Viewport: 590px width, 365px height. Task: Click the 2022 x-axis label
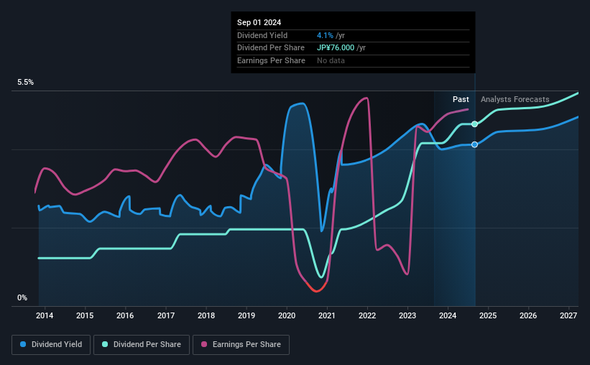367,315
